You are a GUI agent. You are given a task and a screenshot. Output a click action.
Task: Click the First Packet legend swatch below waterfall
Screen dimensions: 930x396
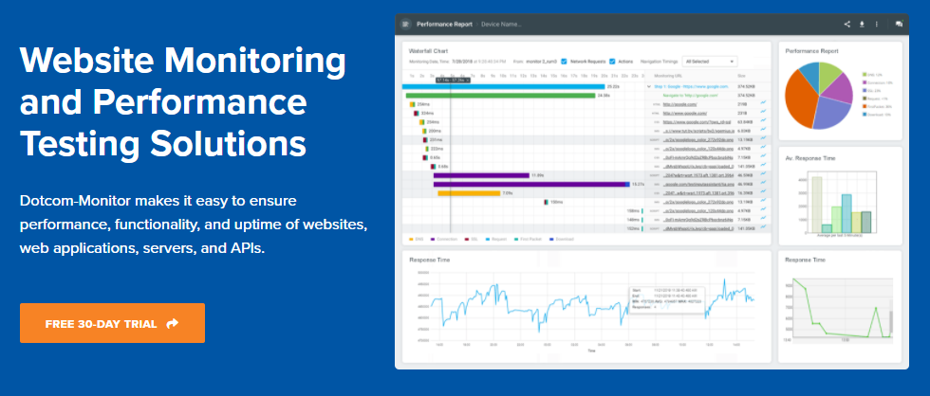(516, 239)
